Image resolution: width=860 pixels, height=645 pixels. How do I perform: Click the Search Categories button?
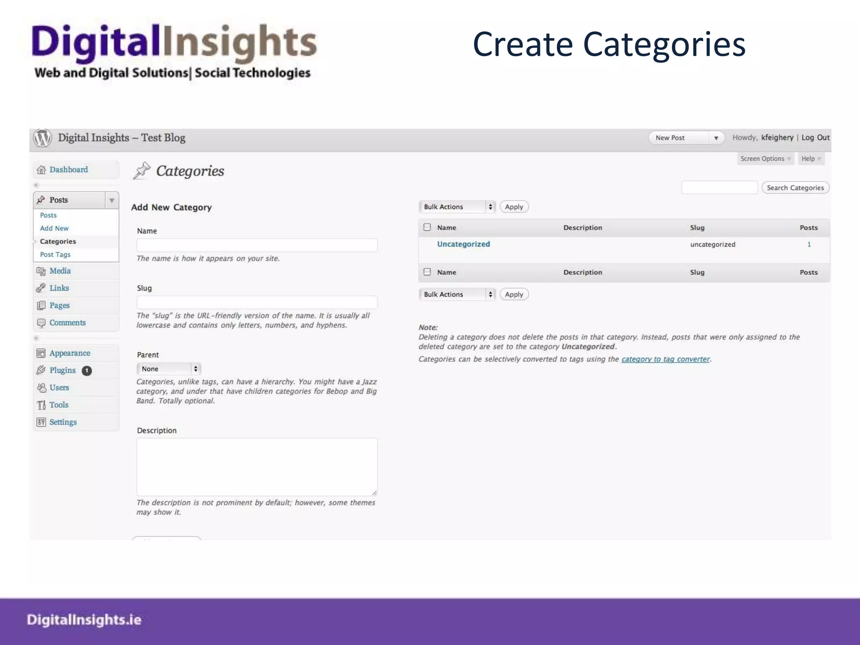tap(795, 188)
